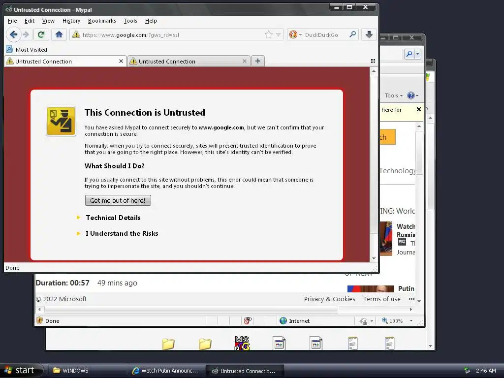Switch to WINDOWS folder taskbar button

click(87, 371)
